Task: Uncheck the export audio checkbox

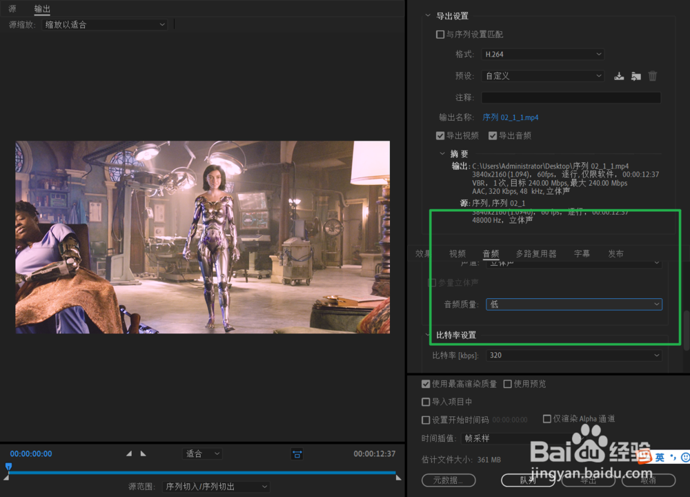Action: click(x=493, y=135)
